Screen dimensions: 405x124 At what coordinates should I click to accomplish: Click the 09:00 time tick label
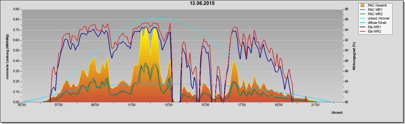tap(95, 105)
